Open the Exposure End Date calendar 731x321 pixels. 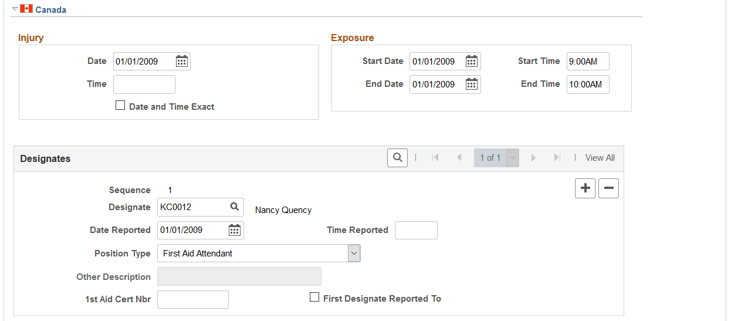[472, 84]
